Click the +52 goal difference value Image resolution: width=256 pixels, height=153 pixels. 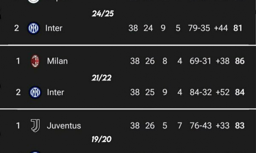coord(223,92)
